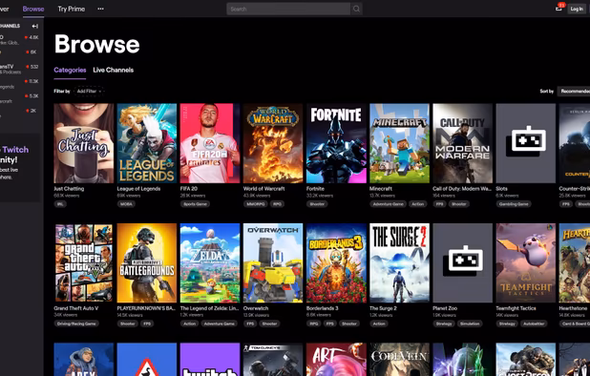The image size is (590, 376).
Task: Open the sidebar channel with 5.3K viewers
Action: point(19,98)
